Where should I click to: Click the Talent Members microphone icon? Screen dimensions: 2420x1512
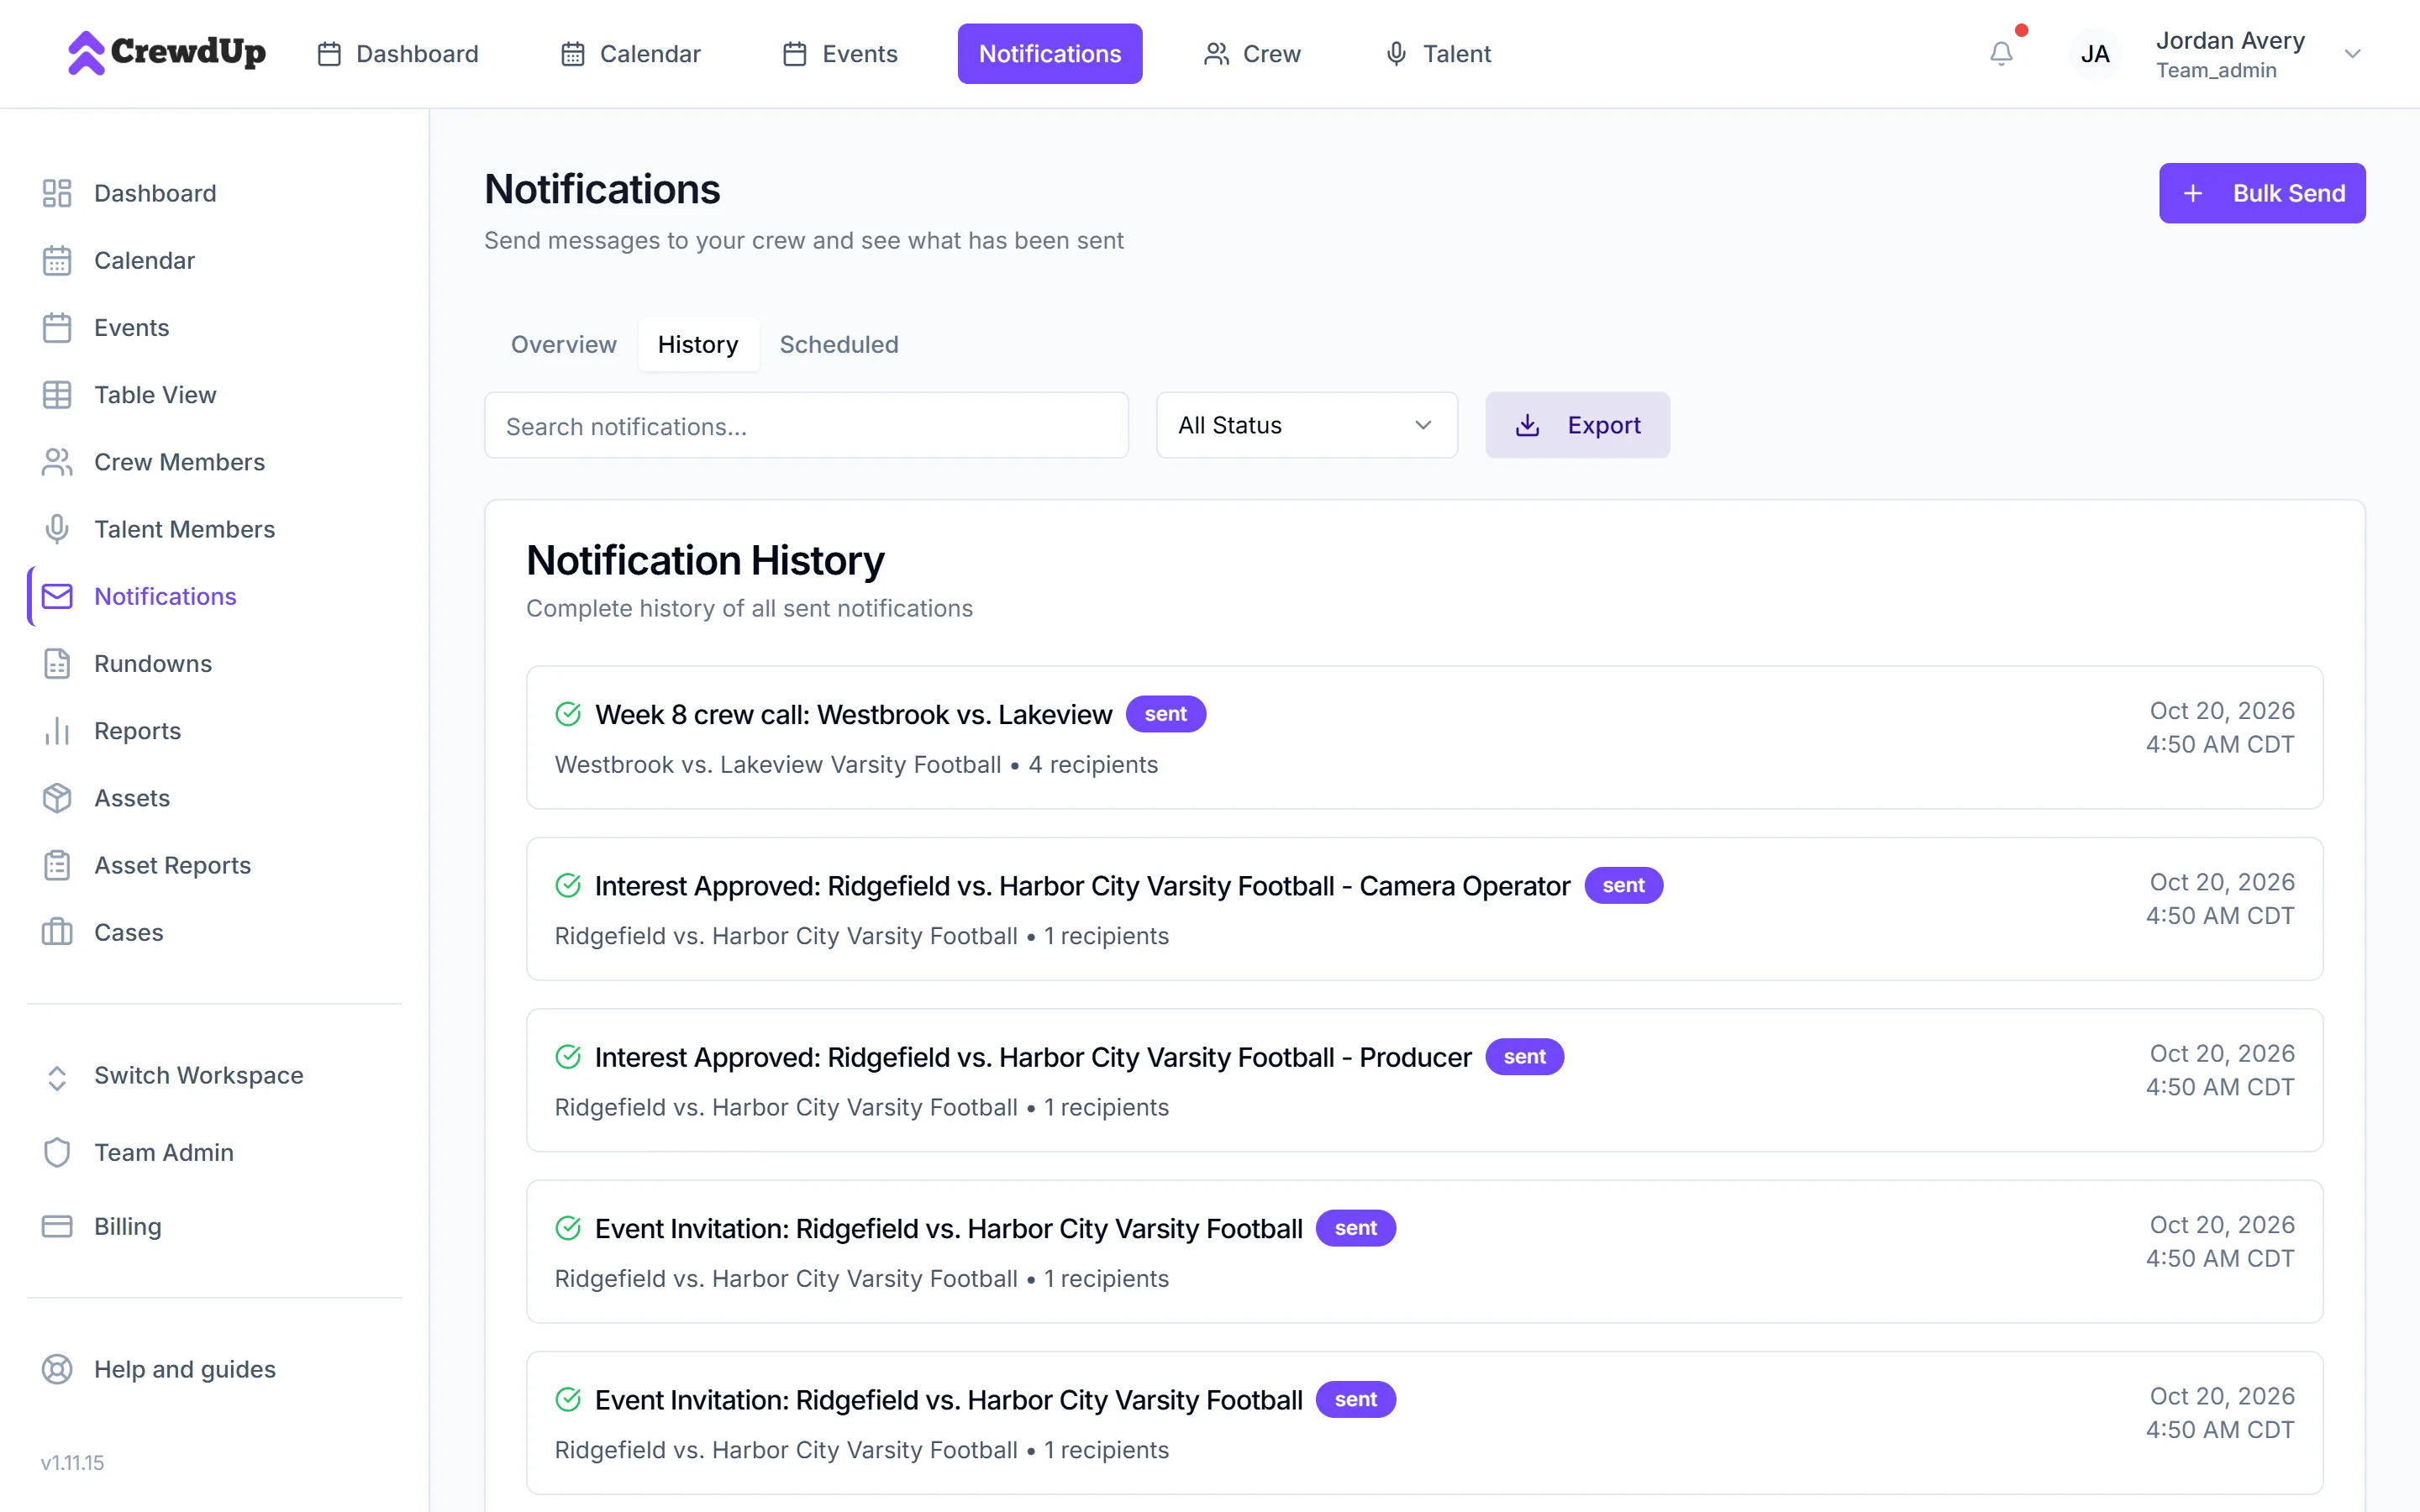(x=57, y=529)
